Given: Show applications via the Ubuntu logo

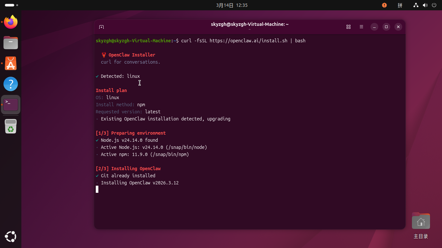Looking at the screenshot, I should (11, 237).
